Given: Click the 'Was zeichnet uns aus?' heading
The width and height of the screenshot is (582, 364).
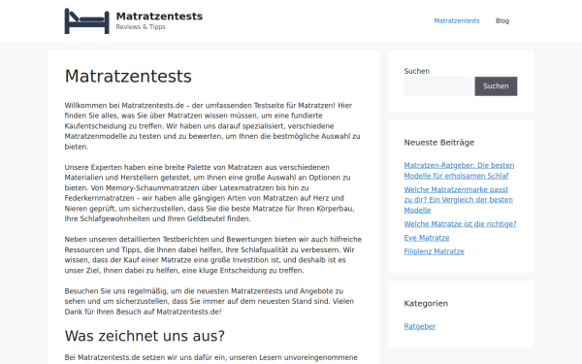Looking at the screenshot, I should 145,336.
